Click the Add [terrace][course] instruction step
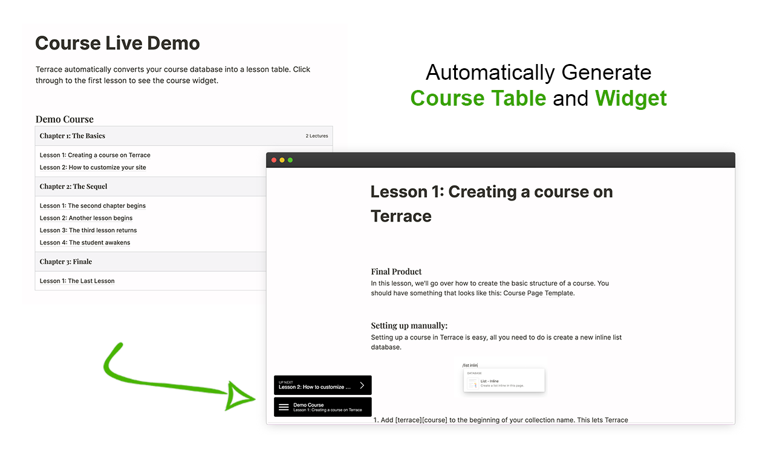Image resolution: width=768 pixels, height=459 pixels. point(501,420)
